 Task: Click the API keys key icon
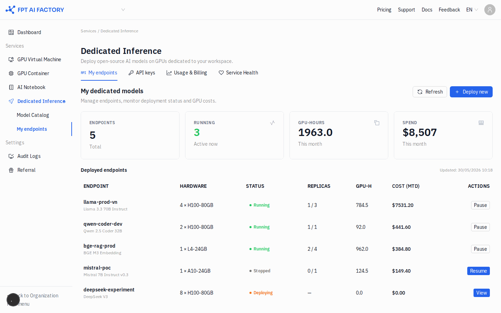click(131, 73)
